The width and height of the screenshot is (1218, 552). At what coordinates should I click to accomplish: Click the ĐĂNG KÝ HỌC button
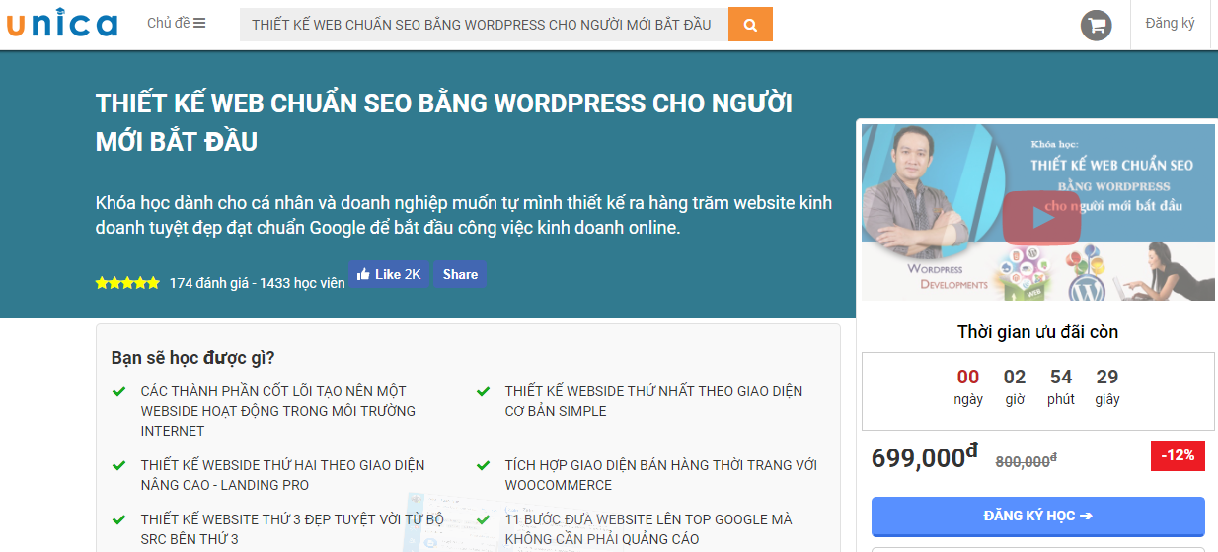tap(1038, 516)
